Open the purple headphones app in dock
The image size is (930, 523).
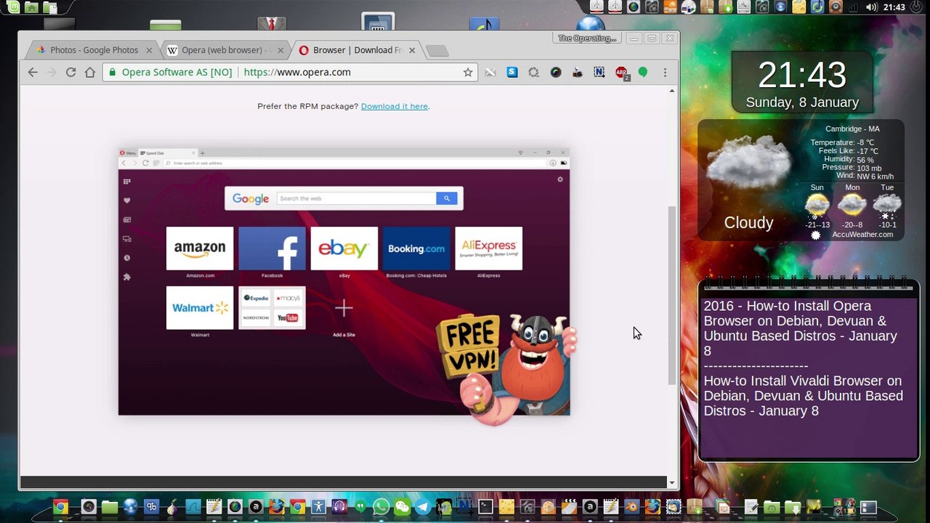[339, 507]
